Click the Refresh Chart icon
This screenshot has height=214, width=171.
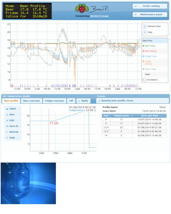pyautogui.click(x=145, y=26)
